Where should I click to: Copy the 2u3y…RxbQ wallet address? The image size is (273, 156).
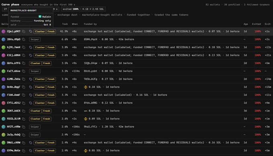point(24,135)
